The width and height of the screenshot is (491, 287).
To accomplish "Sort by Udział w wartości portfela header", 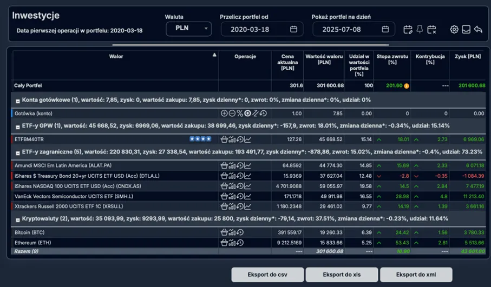I will click(x=359, y=65).
